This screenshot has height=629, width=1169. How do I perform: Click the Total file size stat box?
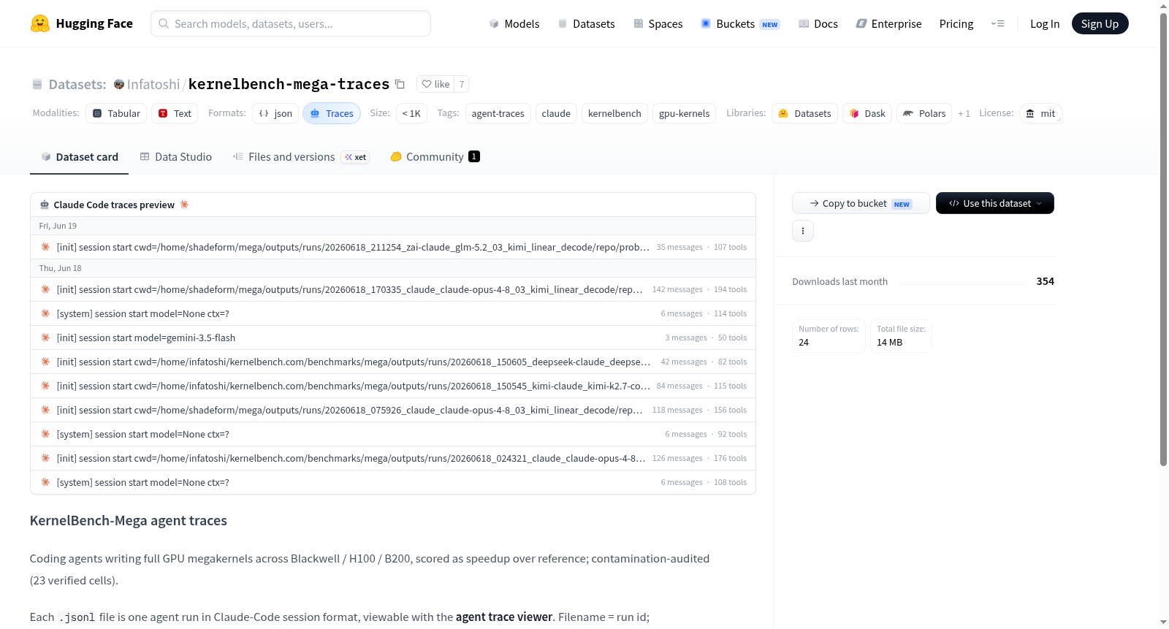pyautogui.click(x=901, y=336)
